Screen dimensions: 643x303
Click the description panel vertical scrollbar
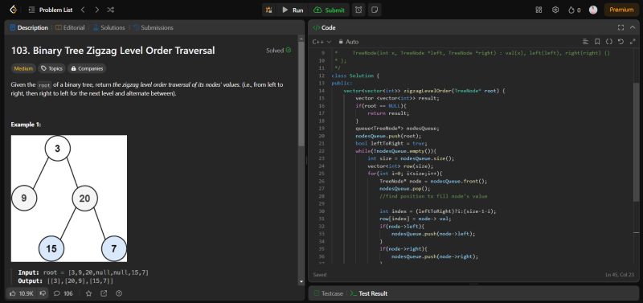[301, 94]
